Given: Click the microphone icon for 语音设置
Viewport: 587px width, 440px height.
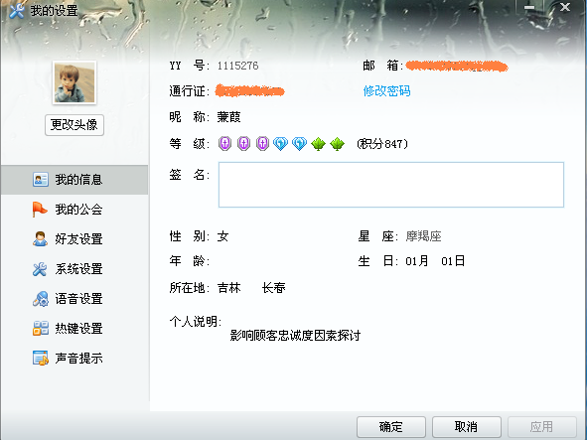Looking at the screenshot, I should pyautogui.click(x=40, y=299).
